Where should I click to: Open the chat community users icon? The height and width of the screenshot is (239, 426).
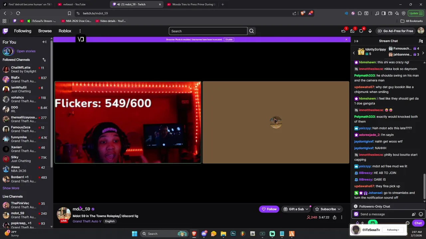421,41
